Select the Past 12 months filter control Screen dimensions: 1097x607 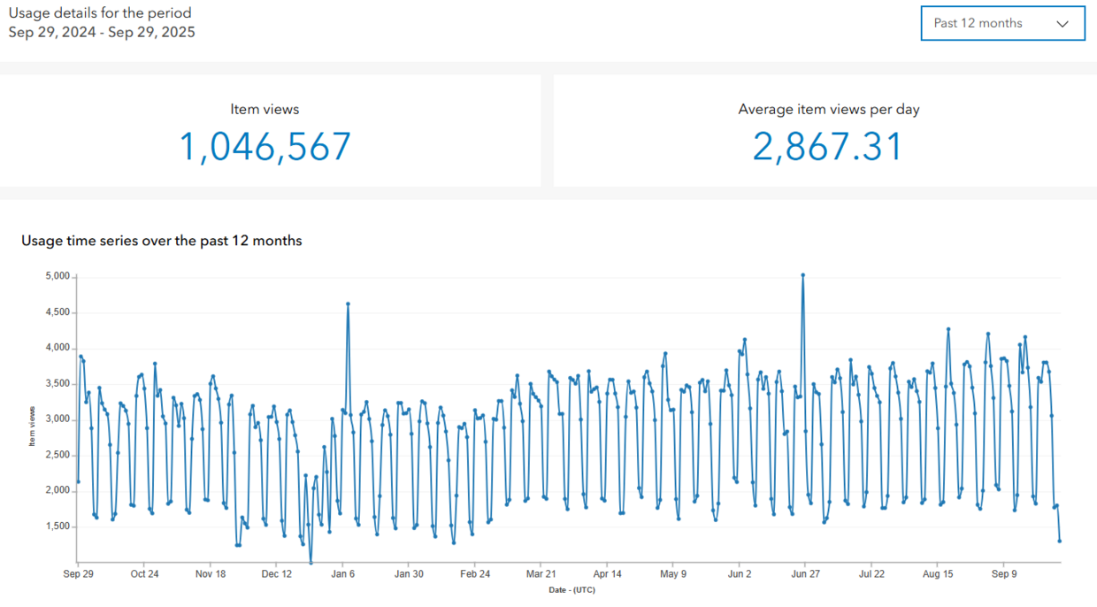coord(1002,23)
